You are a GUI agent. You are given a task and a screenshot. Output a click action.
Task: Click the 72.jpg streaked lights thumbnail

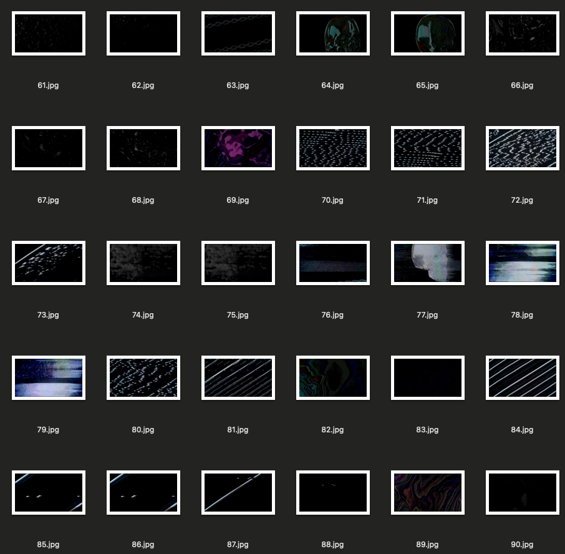522,148
